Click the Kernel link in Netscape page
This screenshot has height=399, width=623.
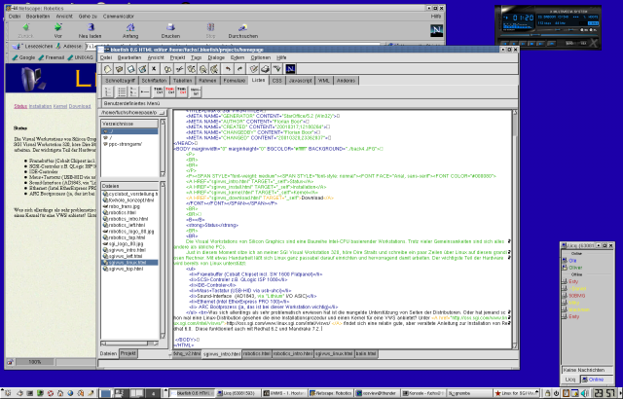60,106
